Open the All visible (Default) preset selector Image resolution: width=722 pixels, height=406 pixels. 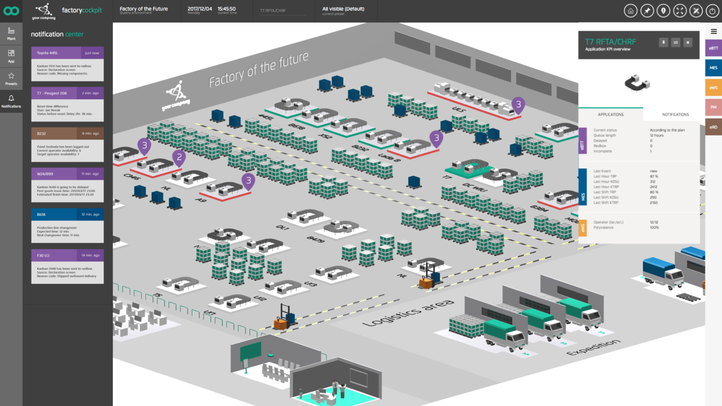343,11
